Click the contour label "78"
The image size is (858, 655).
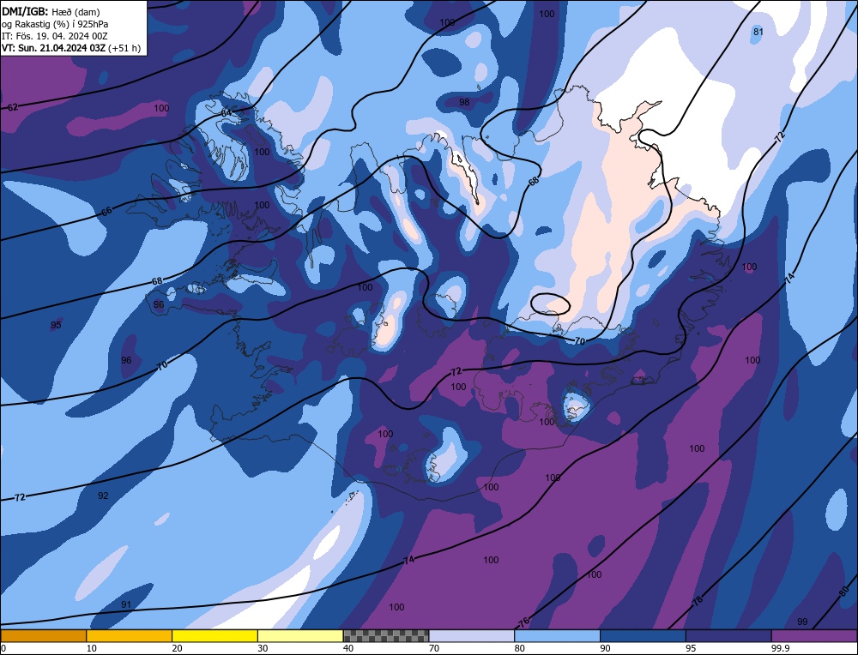coord(698,601)
